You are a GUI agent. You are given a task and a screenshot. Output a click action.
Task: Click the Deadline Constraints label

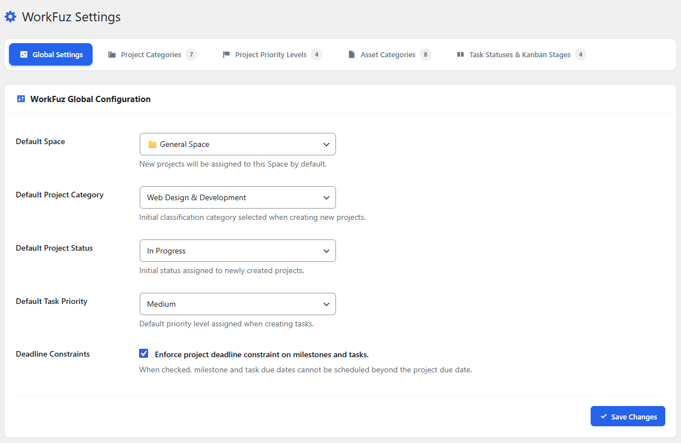[53, 354]
